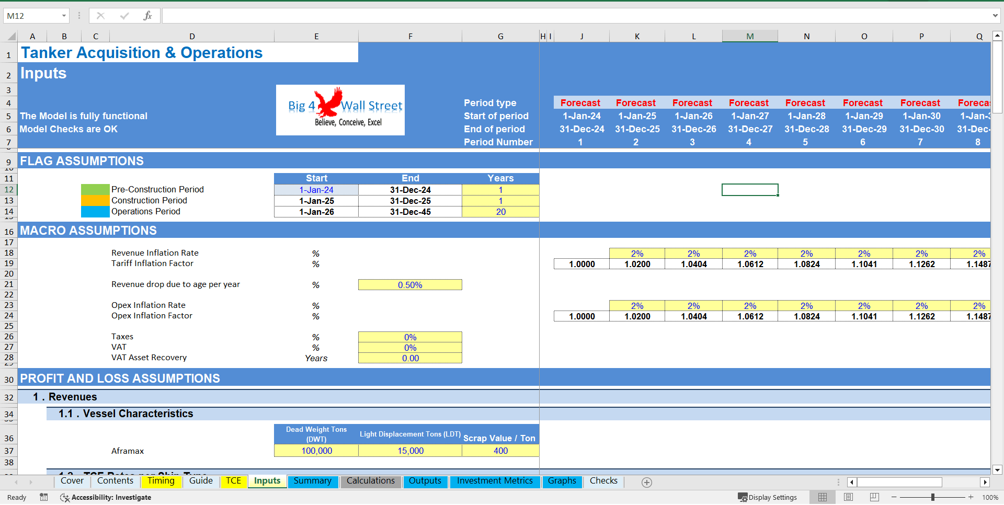The height and width of the screenshot is (505, 1004).
Task: Click the Ready status indicator
Action: 17,497
